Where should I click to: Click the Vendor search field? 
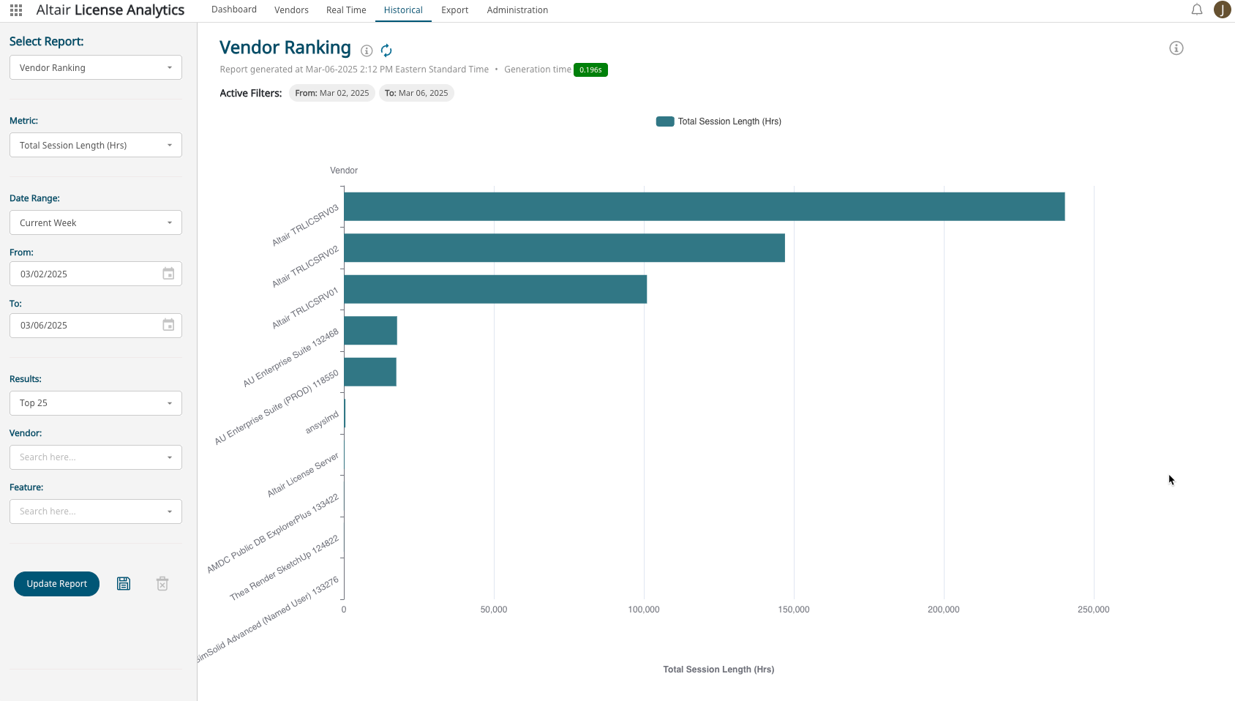(88, 457)
